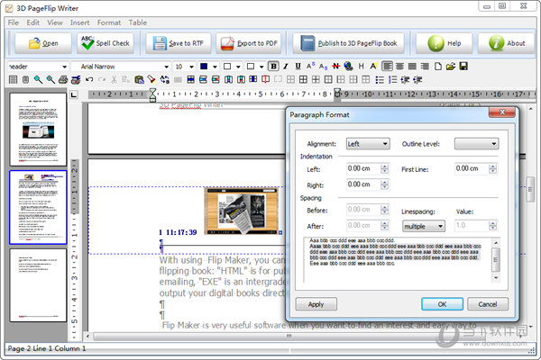Toggle underline formatting
The image size is (541, 360).
coord(298,66)
